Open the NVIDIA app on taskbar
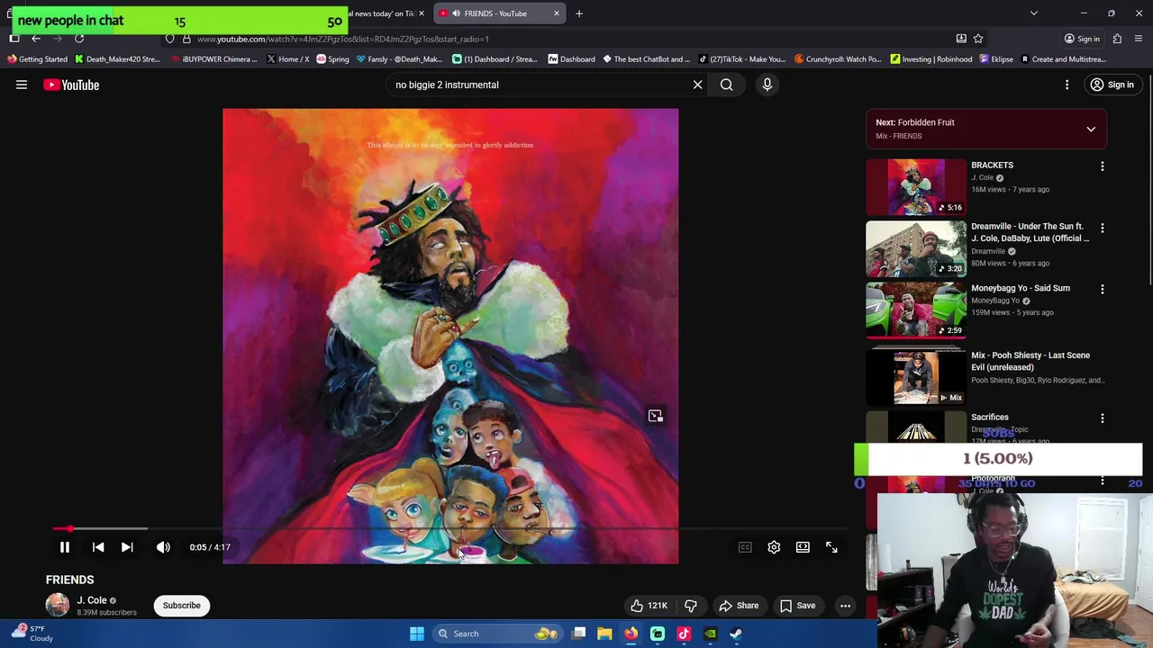 click(x=710, y=634)
